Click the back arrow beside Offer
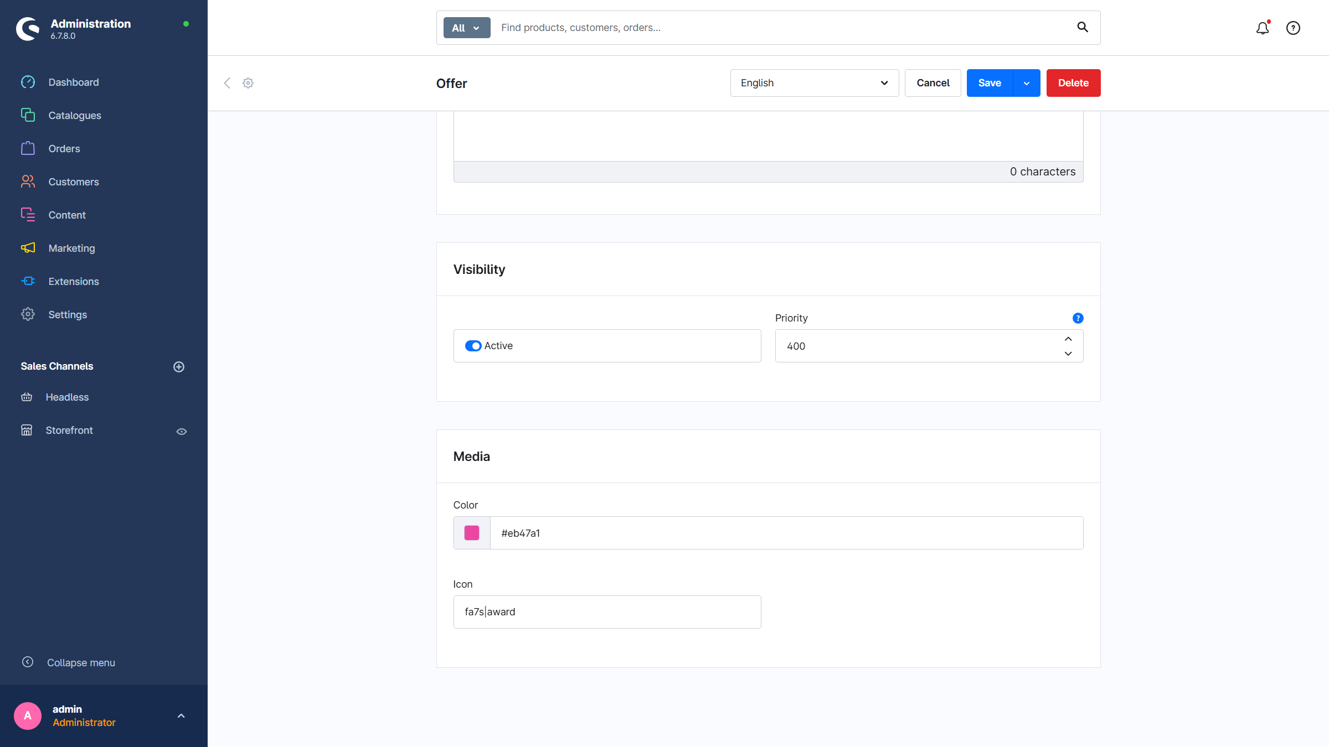This screenshot has width=1329, height=747. click(x=227, y=83)
